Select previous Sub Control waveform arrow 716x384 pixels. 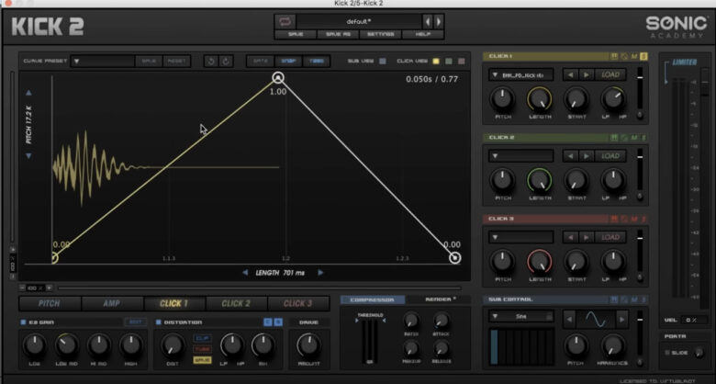point(569,319)
